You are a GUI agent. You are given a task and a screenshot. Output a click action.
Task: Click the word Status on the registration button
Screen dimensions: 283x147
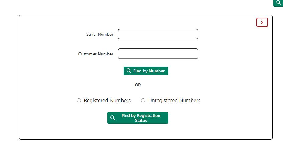tap(141, 121)
